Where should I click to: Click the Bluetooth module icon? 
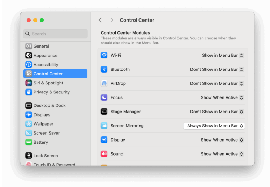click(x=104, y=69)
